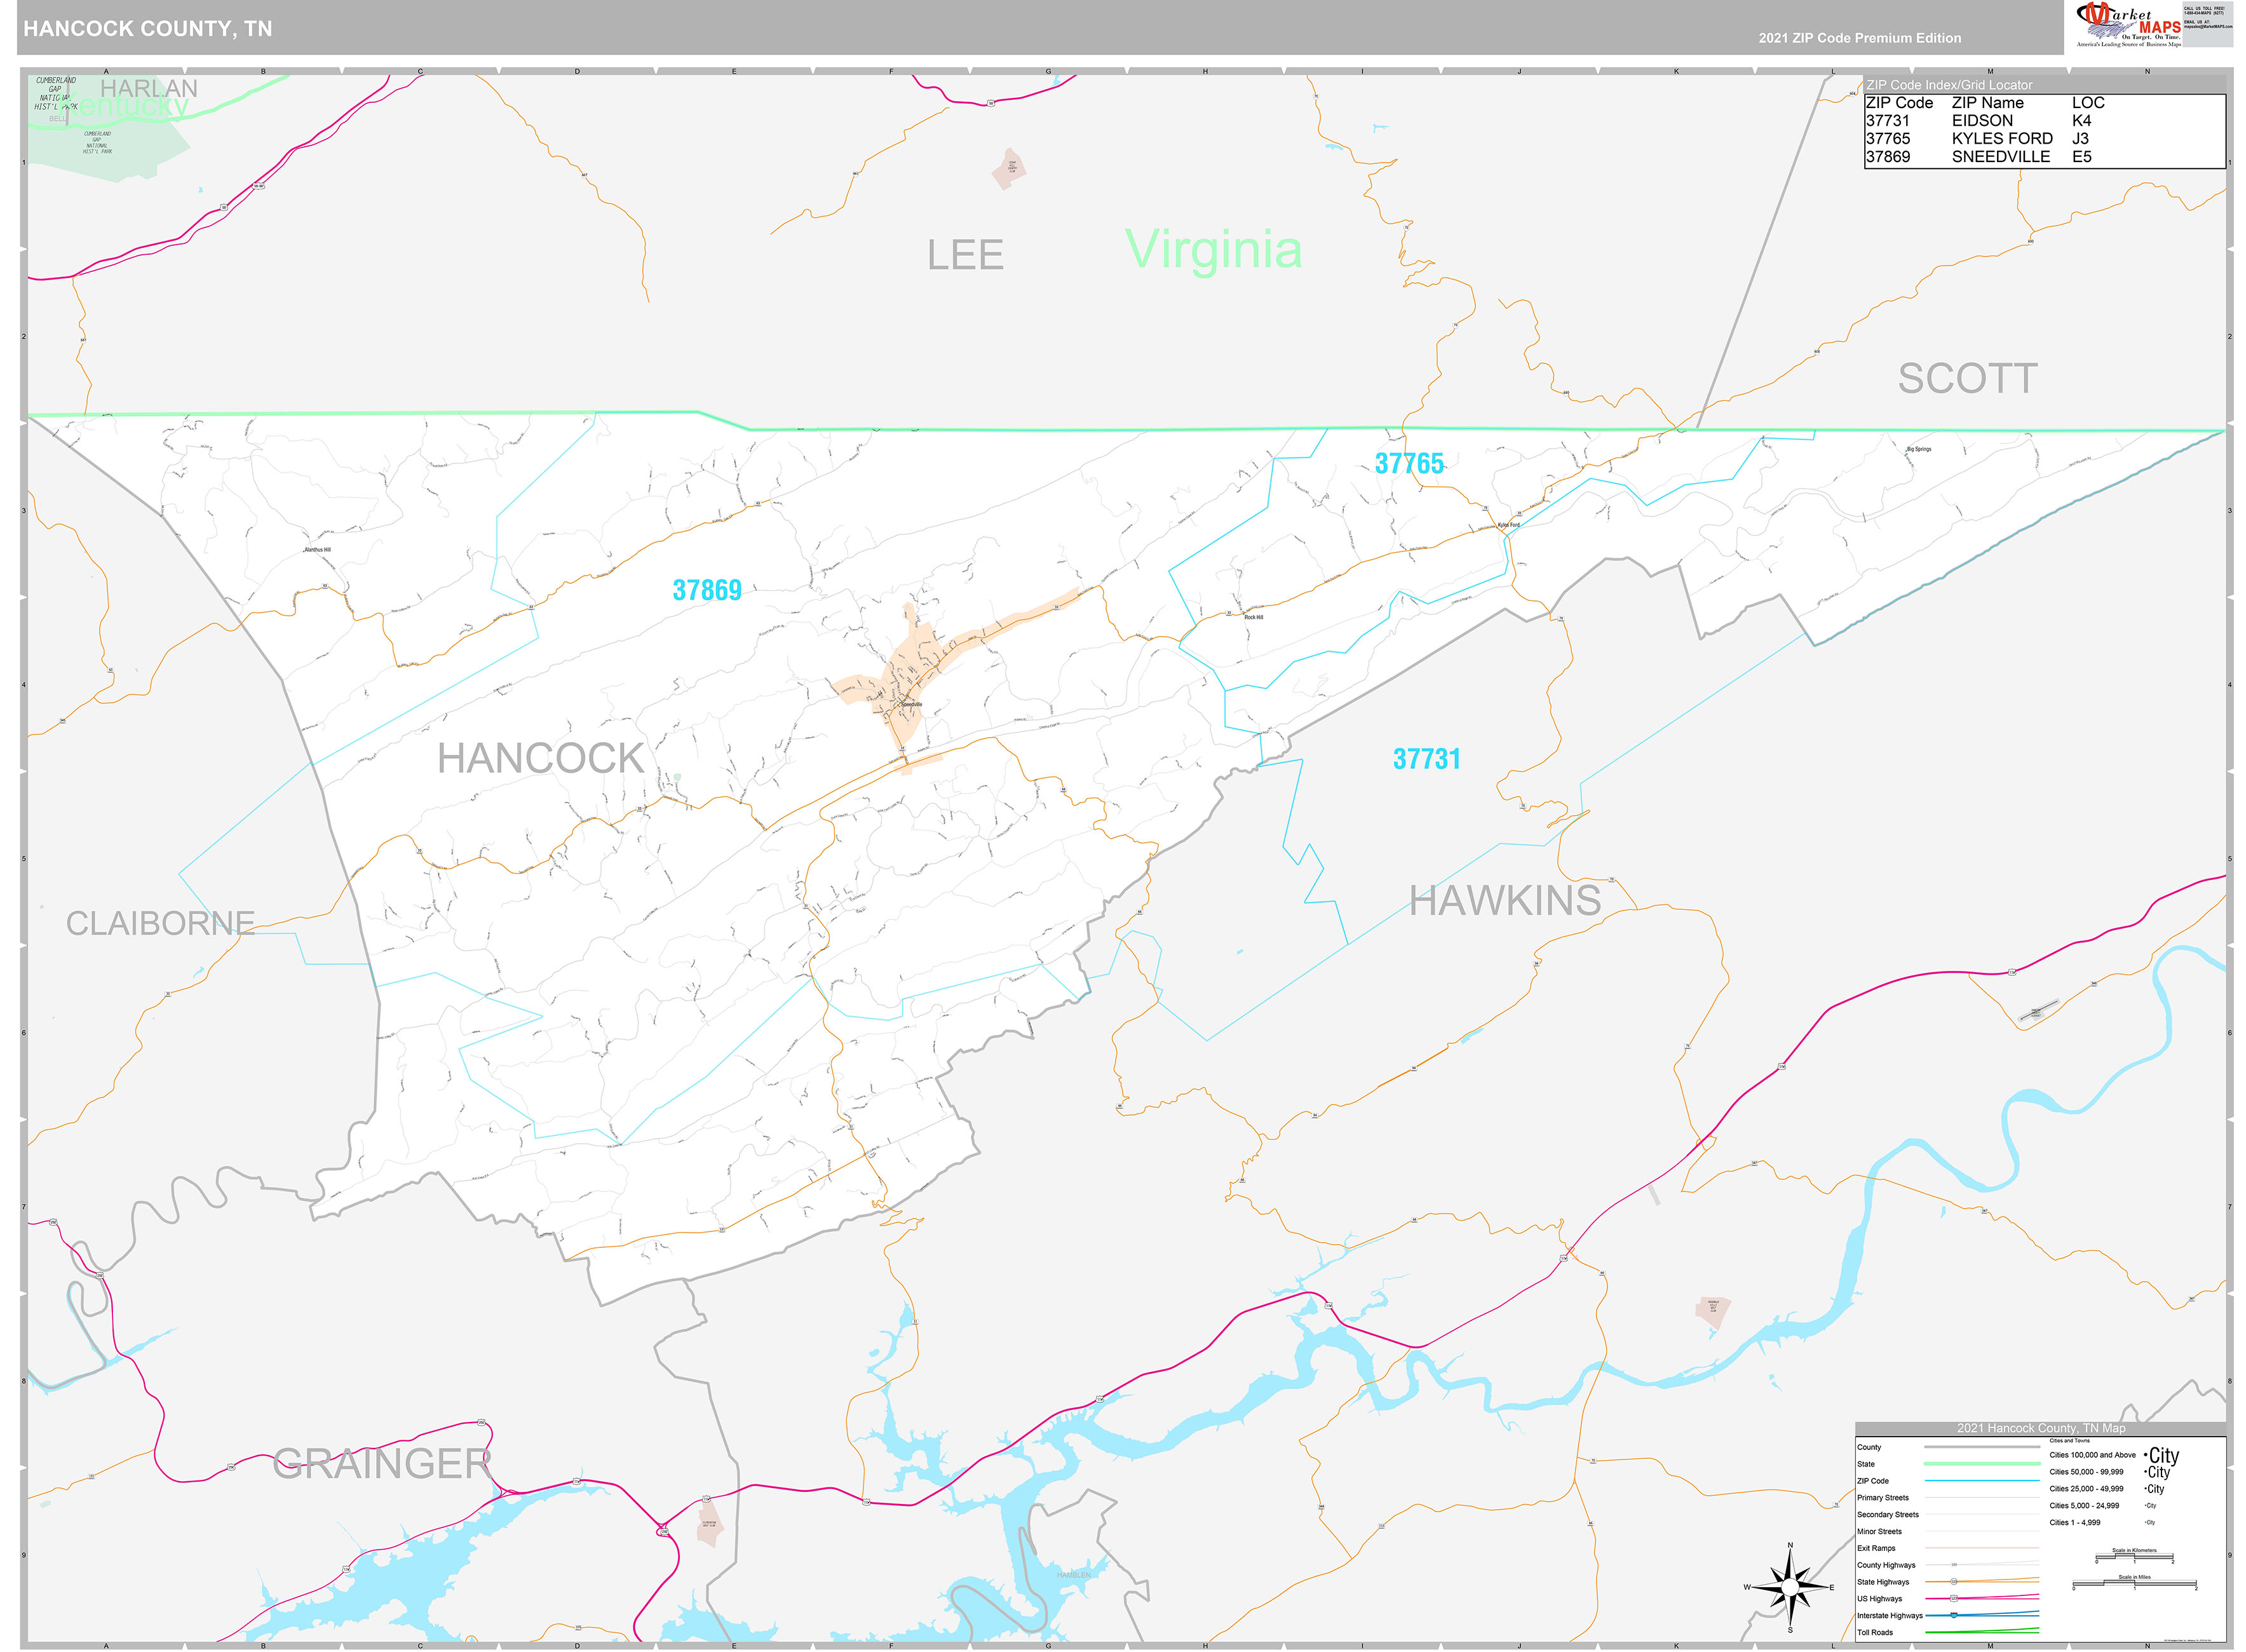Click the 'Toll Roads' legend entry
Image resolution: width=2246 pixels, height=1652 pixels.
point(1874,1632)
